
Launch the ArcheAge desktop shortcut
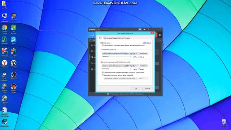14,64
